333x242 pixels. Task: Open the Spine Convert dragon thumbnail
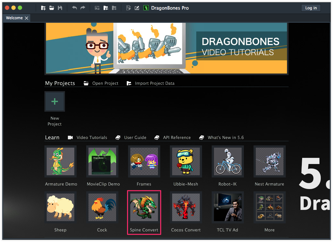click(x=144, y=207)
